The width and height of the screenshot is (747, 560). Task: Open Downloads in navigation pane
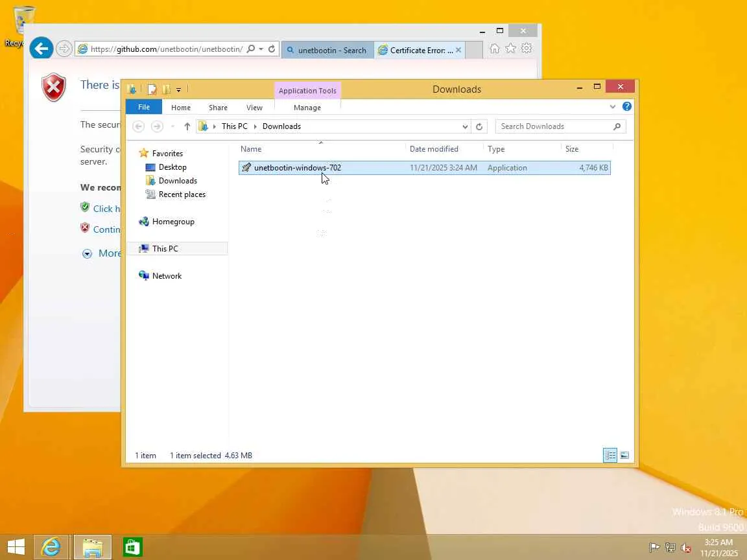178,180
